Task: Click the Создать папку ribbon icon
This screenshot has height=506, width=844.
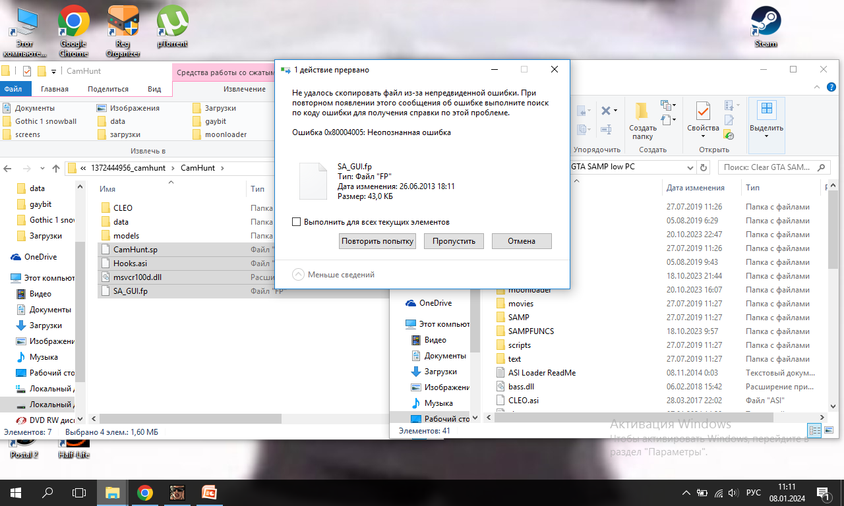Action: click(642, 119)
